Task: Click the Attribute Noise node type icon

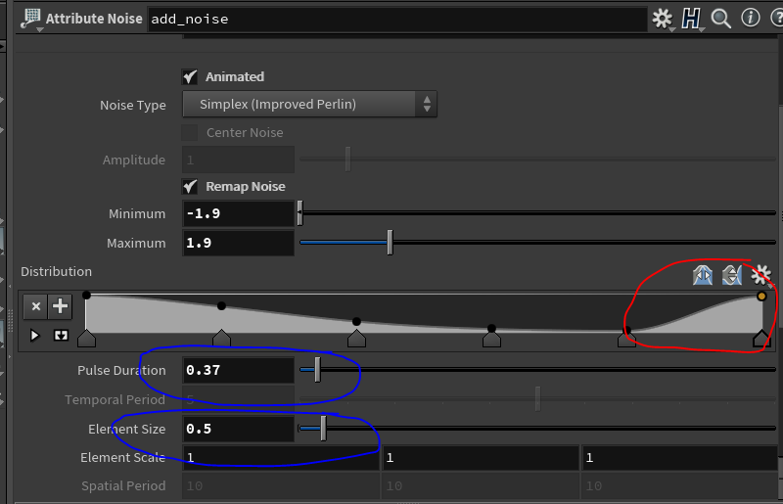Action: pos(29,19)
